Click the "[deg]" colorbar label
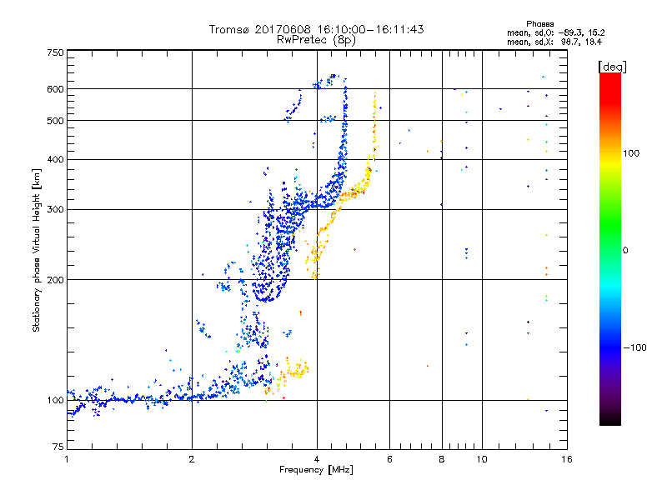Viewport: 667px width, 500px height. (x=612, y=67)
